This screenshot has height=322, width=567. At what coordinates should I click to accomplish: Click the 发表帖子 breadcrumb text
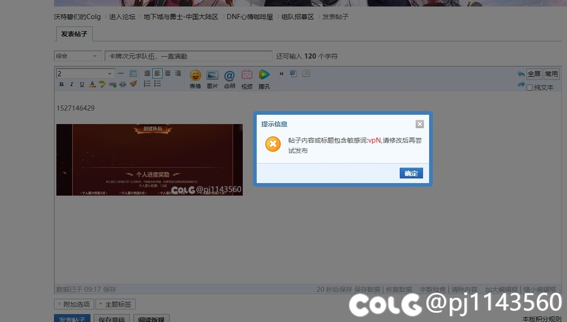[335, 17]
